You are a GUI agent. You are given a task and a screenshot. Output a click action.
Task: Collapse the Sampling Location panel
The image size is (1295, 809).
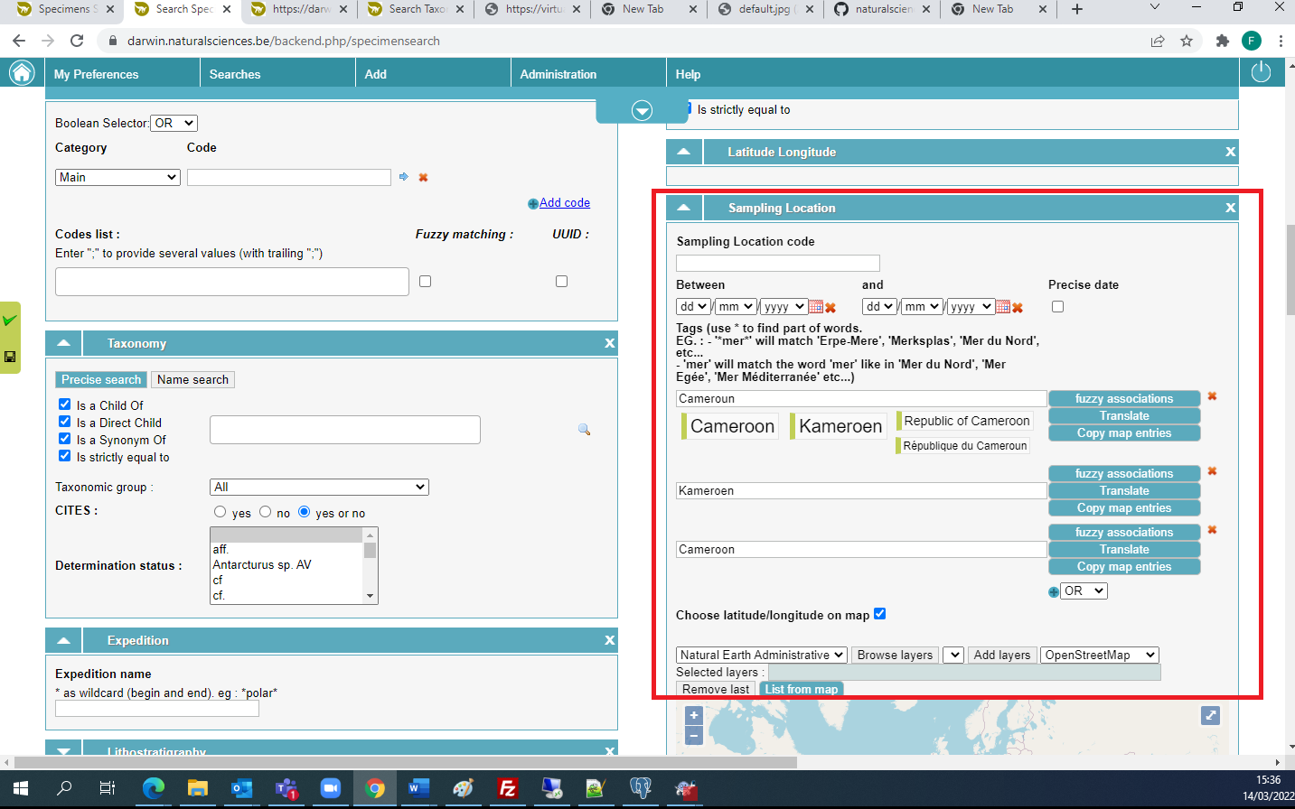point(684,208)
